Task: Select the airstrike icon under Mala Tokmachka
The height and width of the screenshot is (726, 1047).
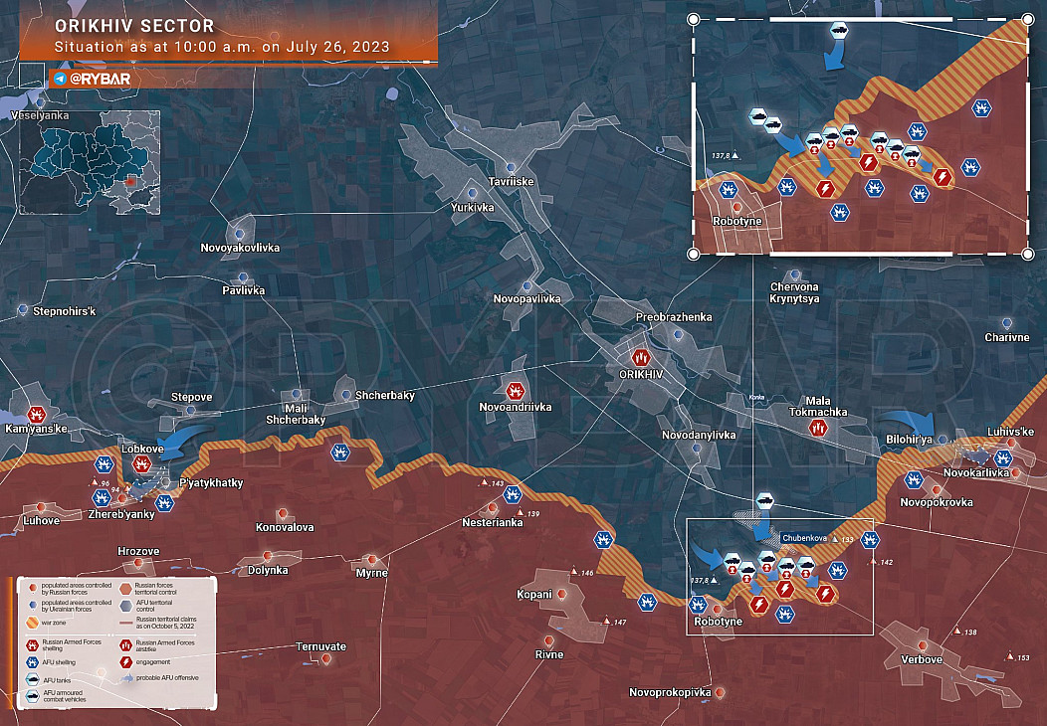Action: pos(817,429)
